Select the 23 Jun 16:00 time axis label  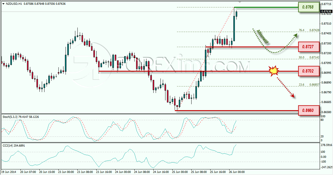tap(104, 172)
